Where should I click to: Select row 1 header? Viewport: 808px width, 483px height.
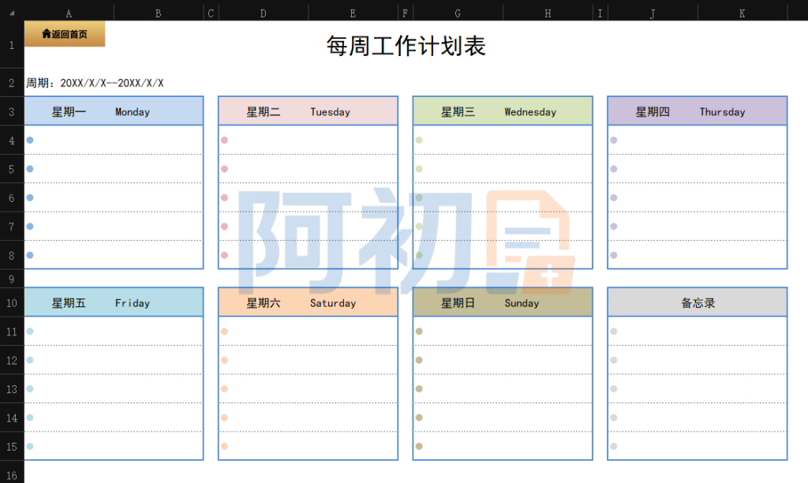pyautogui.click(x=12, y=45)
